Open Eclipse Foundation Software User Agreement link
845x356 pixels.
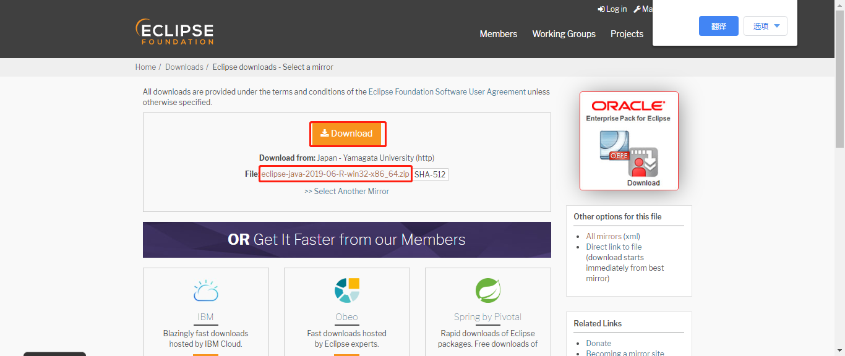pos(447,91)
